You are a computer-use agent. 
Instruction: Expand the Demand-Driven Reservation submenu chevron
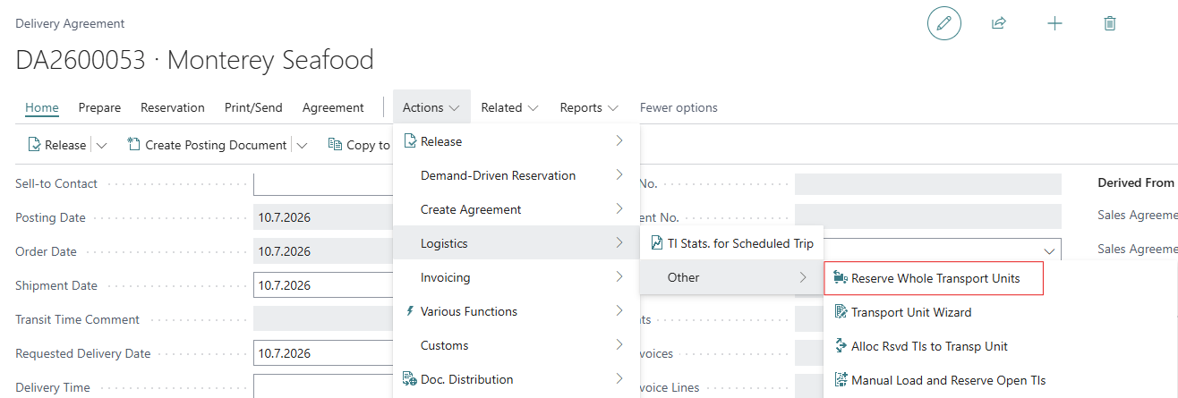coord(619,175)
